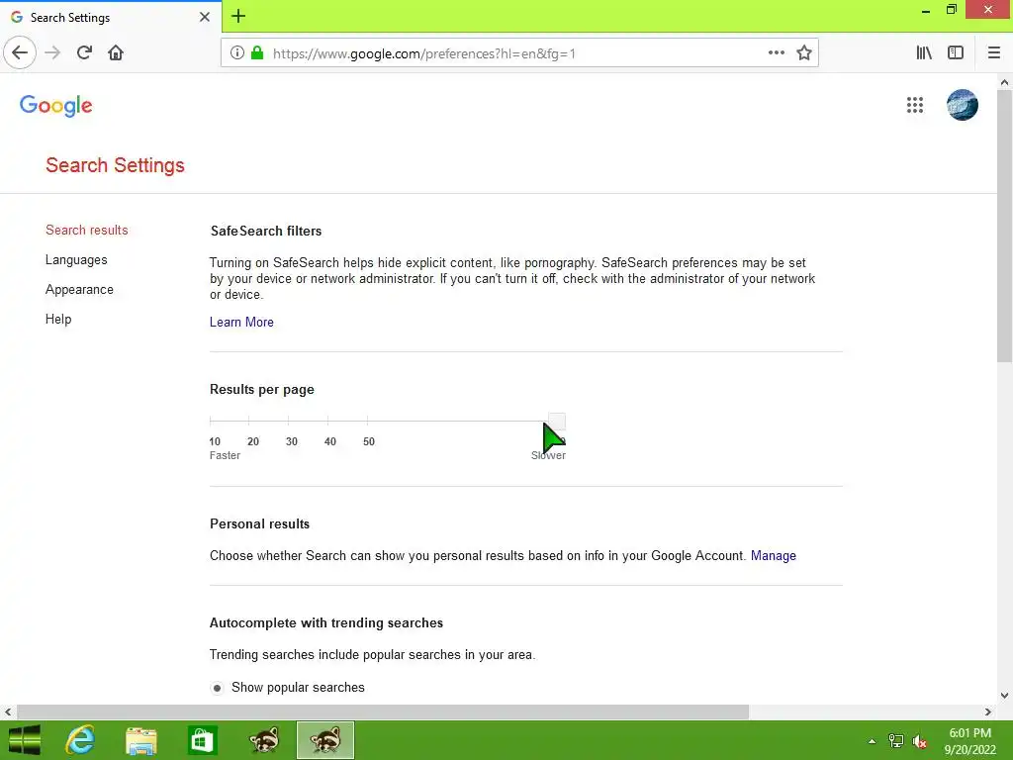1013x760 pixels.
Task: Select Show popular searches radio button
Action: (217, 688)
